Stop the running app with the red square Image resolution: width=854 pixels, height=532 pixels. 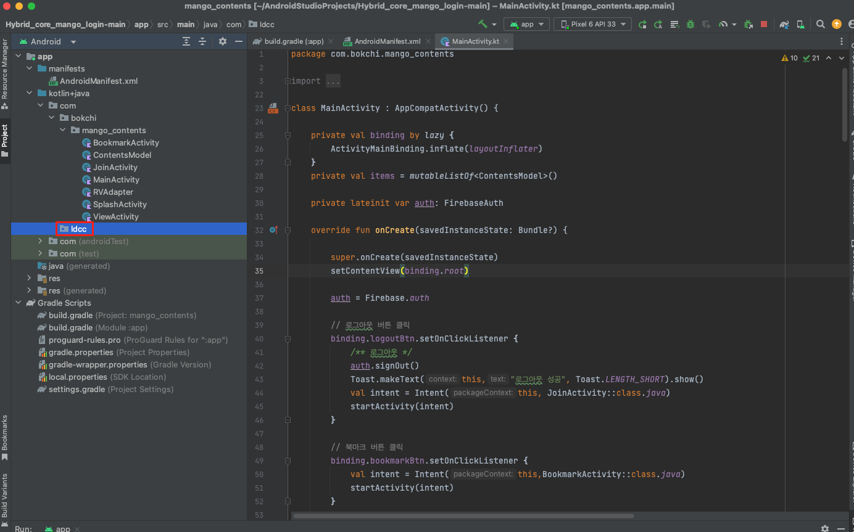click(x=764, y=24)
